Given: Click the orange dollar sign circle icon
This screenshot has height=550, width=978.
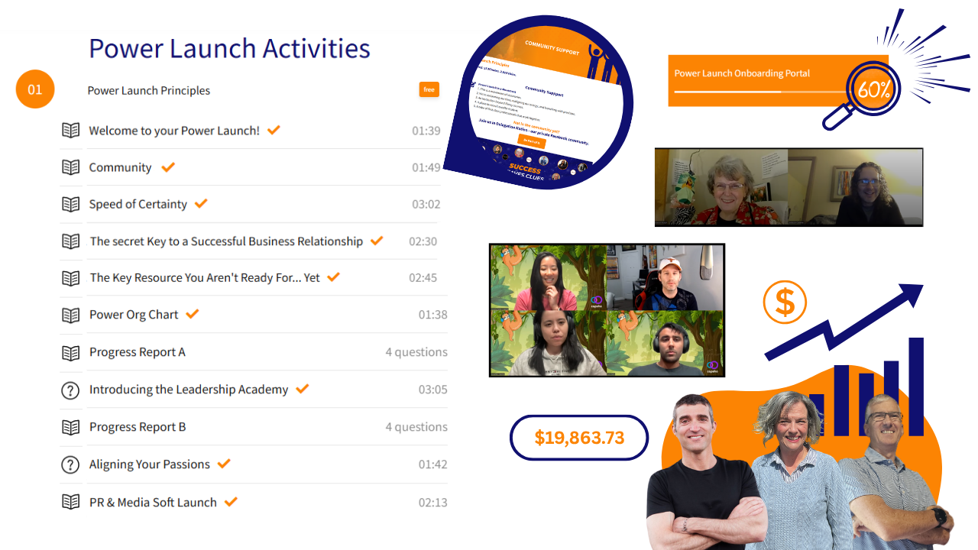Looking at the screenshot, I should click(x=785, y=301).
